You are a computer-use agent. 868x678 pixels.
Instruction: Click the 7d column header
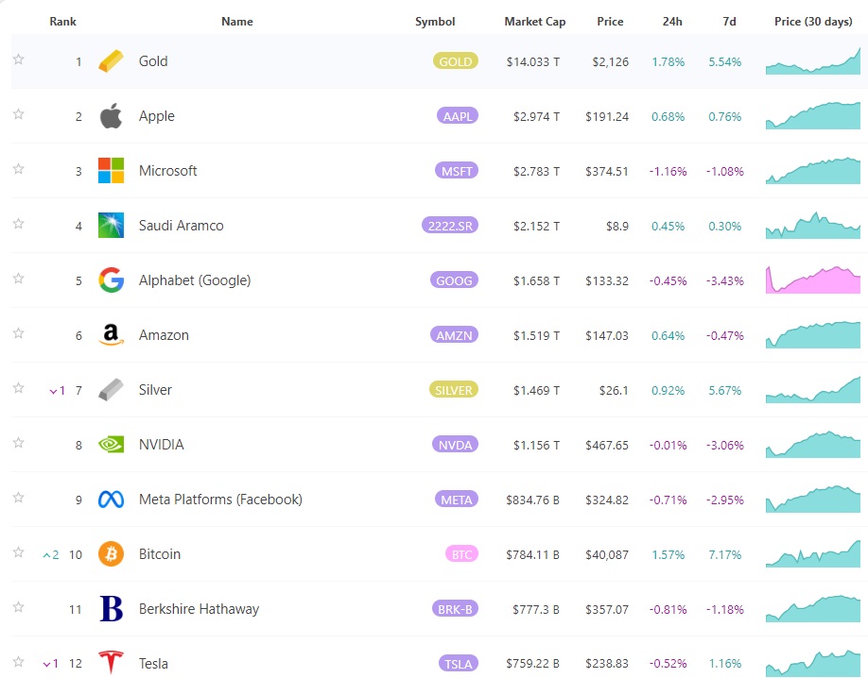pyautogui.click(x=728, y=22)
